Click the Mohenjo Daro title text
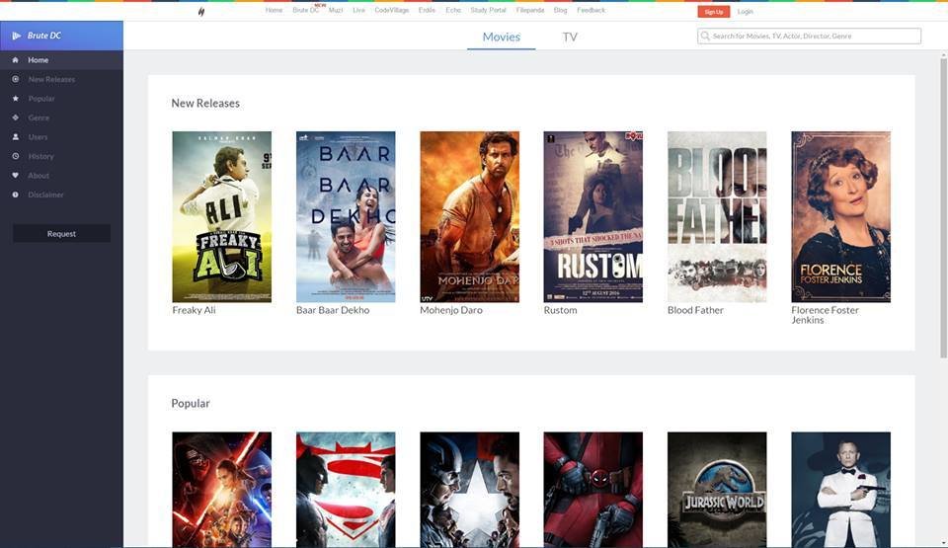948x548 pixels. click(x=451, y=310)
